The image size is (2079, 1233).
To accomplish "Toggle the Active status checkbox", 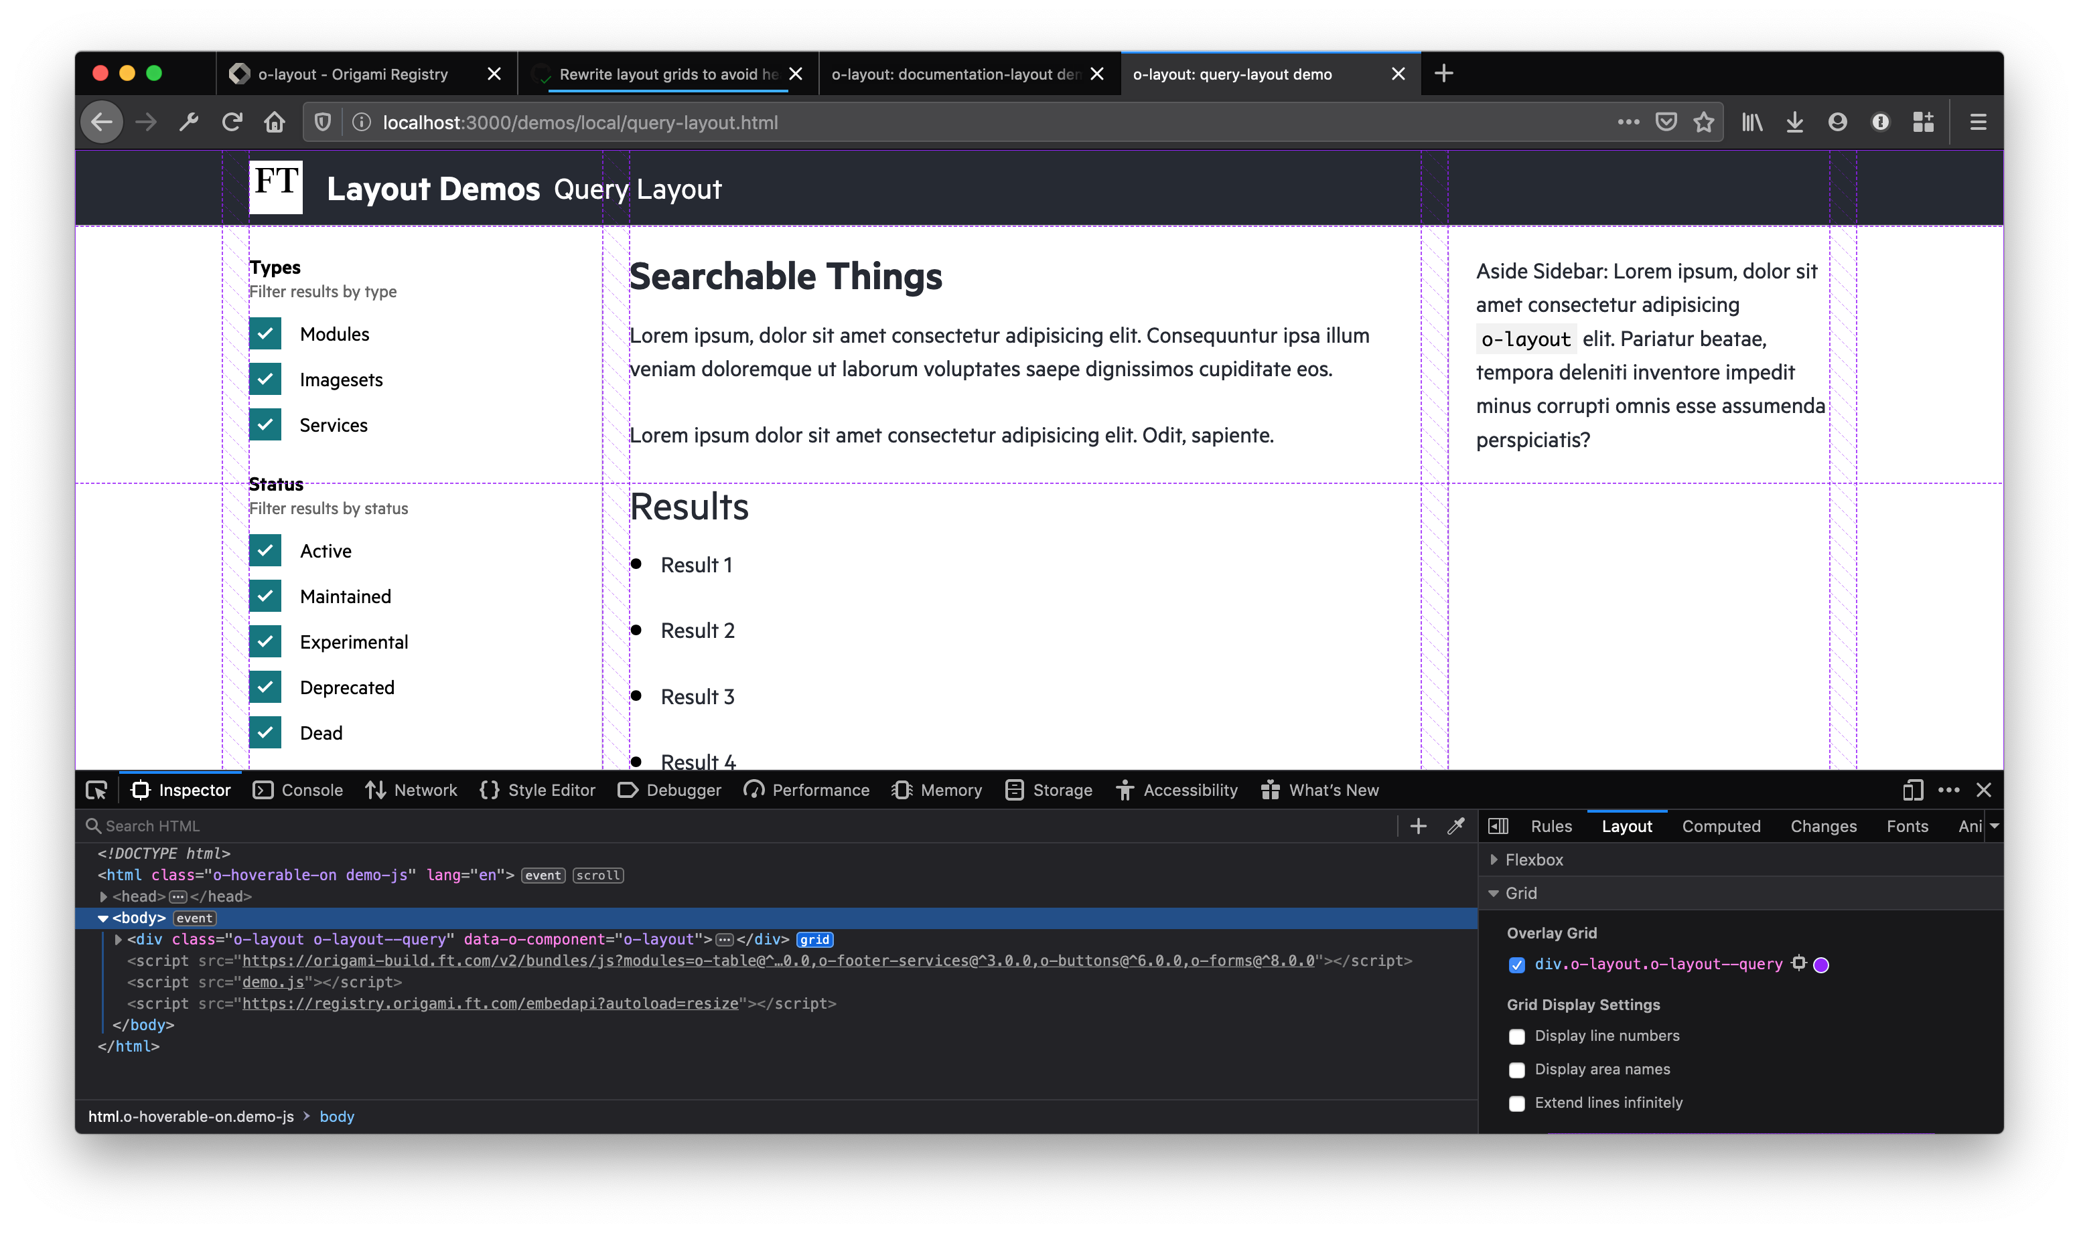I will pos(265,550).
